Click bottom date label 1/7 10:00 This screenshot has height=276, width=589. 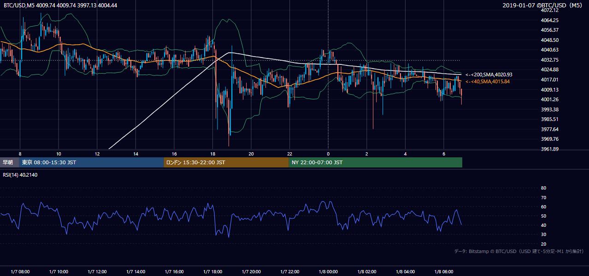point(59,272)
